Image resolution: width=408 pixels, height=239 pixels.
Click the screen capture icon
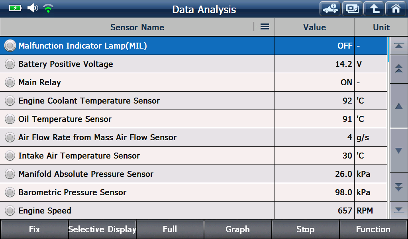[x=352, y=9]
